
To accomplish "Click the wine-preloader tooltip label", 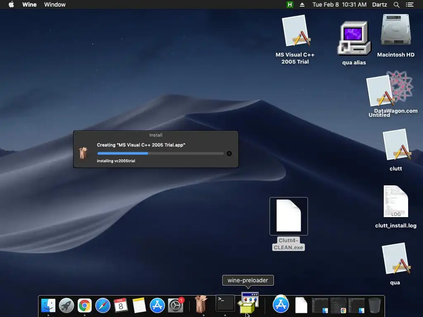I will coord(248,280).
